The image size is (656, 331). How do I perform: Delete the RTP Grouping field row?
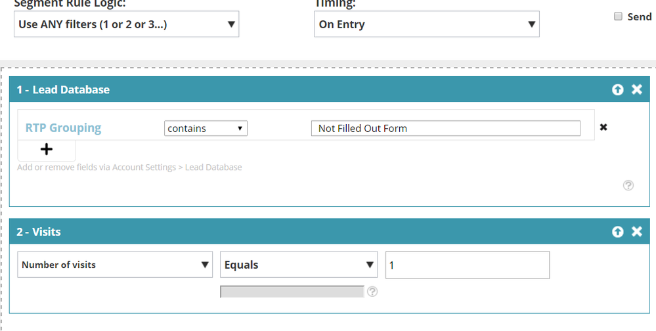[603, 127]
